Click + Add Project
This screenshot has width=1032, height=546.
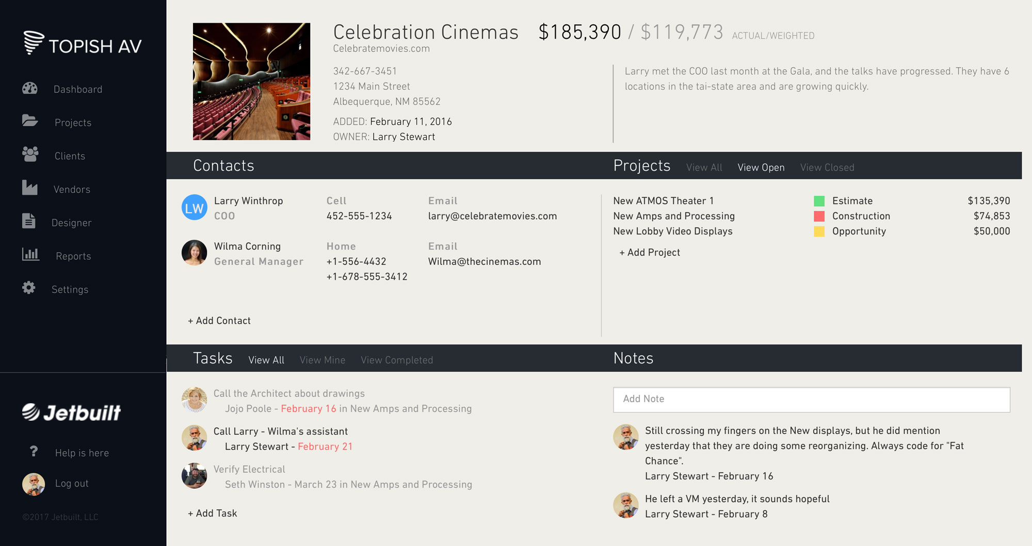click(650, 253)
